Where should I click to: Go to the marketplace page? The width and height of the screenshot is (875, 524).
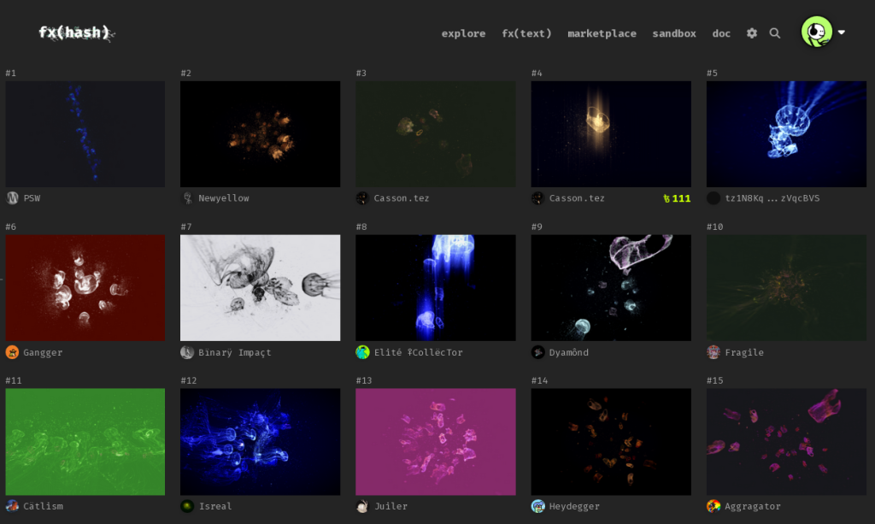(602, 33)
